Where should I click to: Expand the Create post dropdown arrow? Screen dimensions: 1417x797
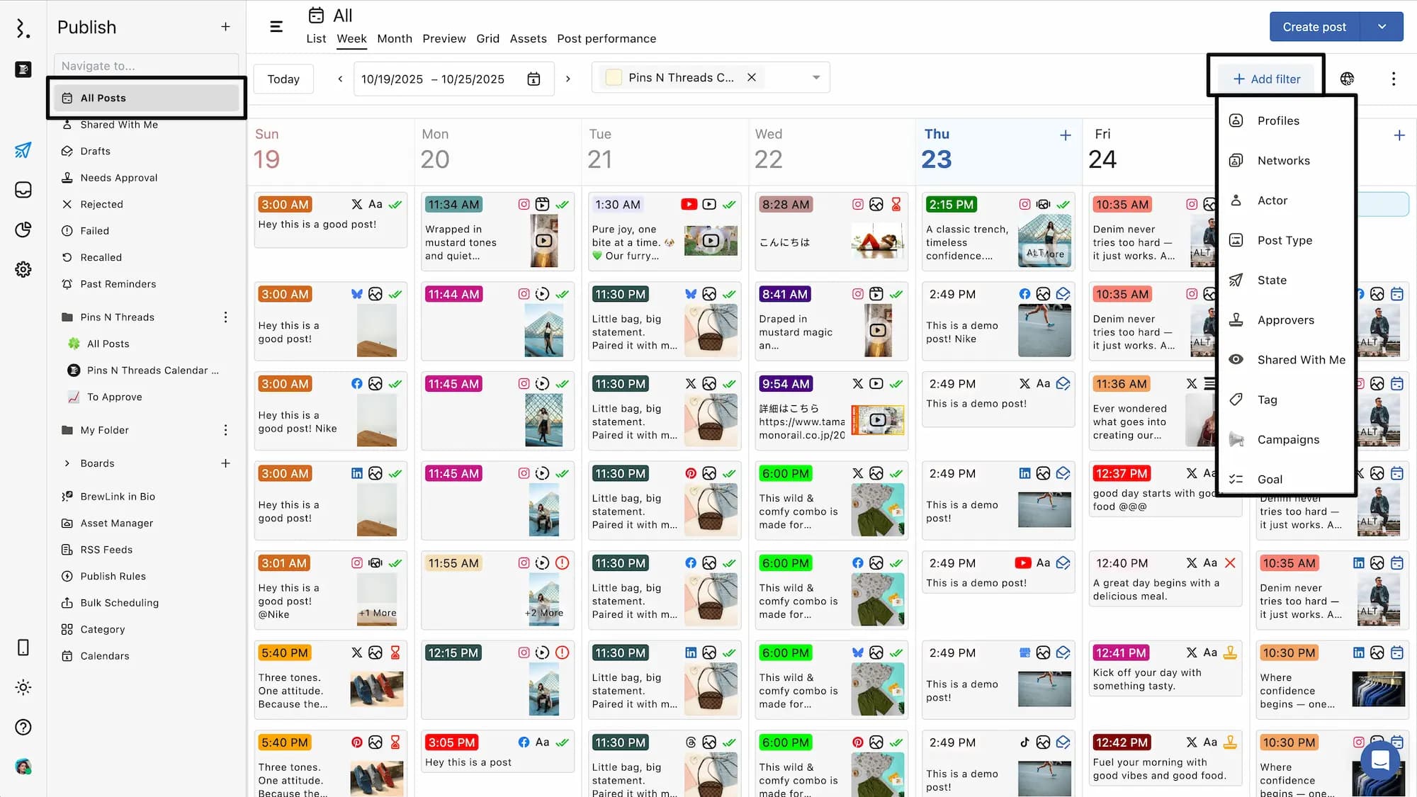point(1381,27)
